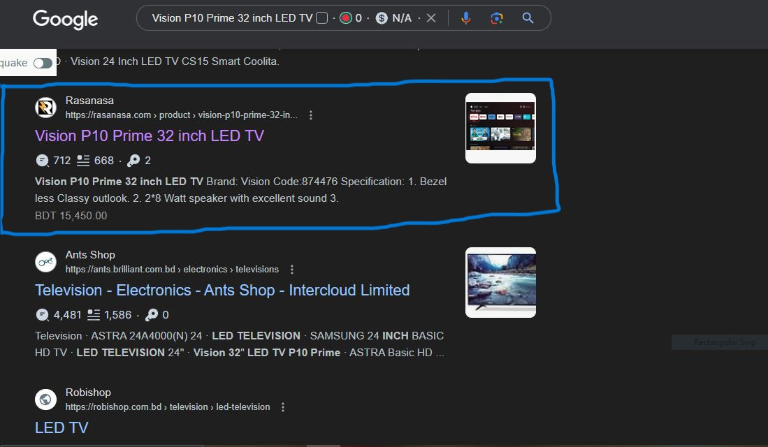This screenshot has width=768, height=447.
Task: Open the LED TV result from Robishop
Action: tap(61, 427)
